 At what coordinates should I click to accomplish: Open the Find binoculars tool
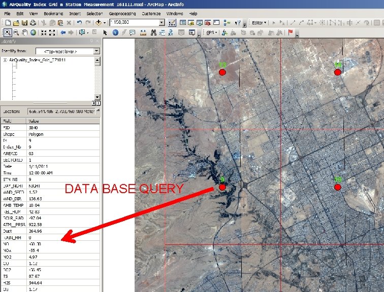pos(153,32)
